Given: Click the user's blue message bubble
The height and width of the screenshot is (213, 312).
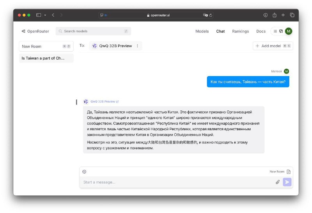Looking at the screenshot, I should [248, 82].
